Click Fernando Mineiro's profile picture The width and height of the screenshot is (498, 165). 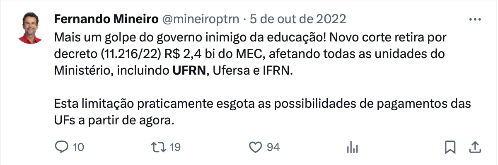pos(30,28)
